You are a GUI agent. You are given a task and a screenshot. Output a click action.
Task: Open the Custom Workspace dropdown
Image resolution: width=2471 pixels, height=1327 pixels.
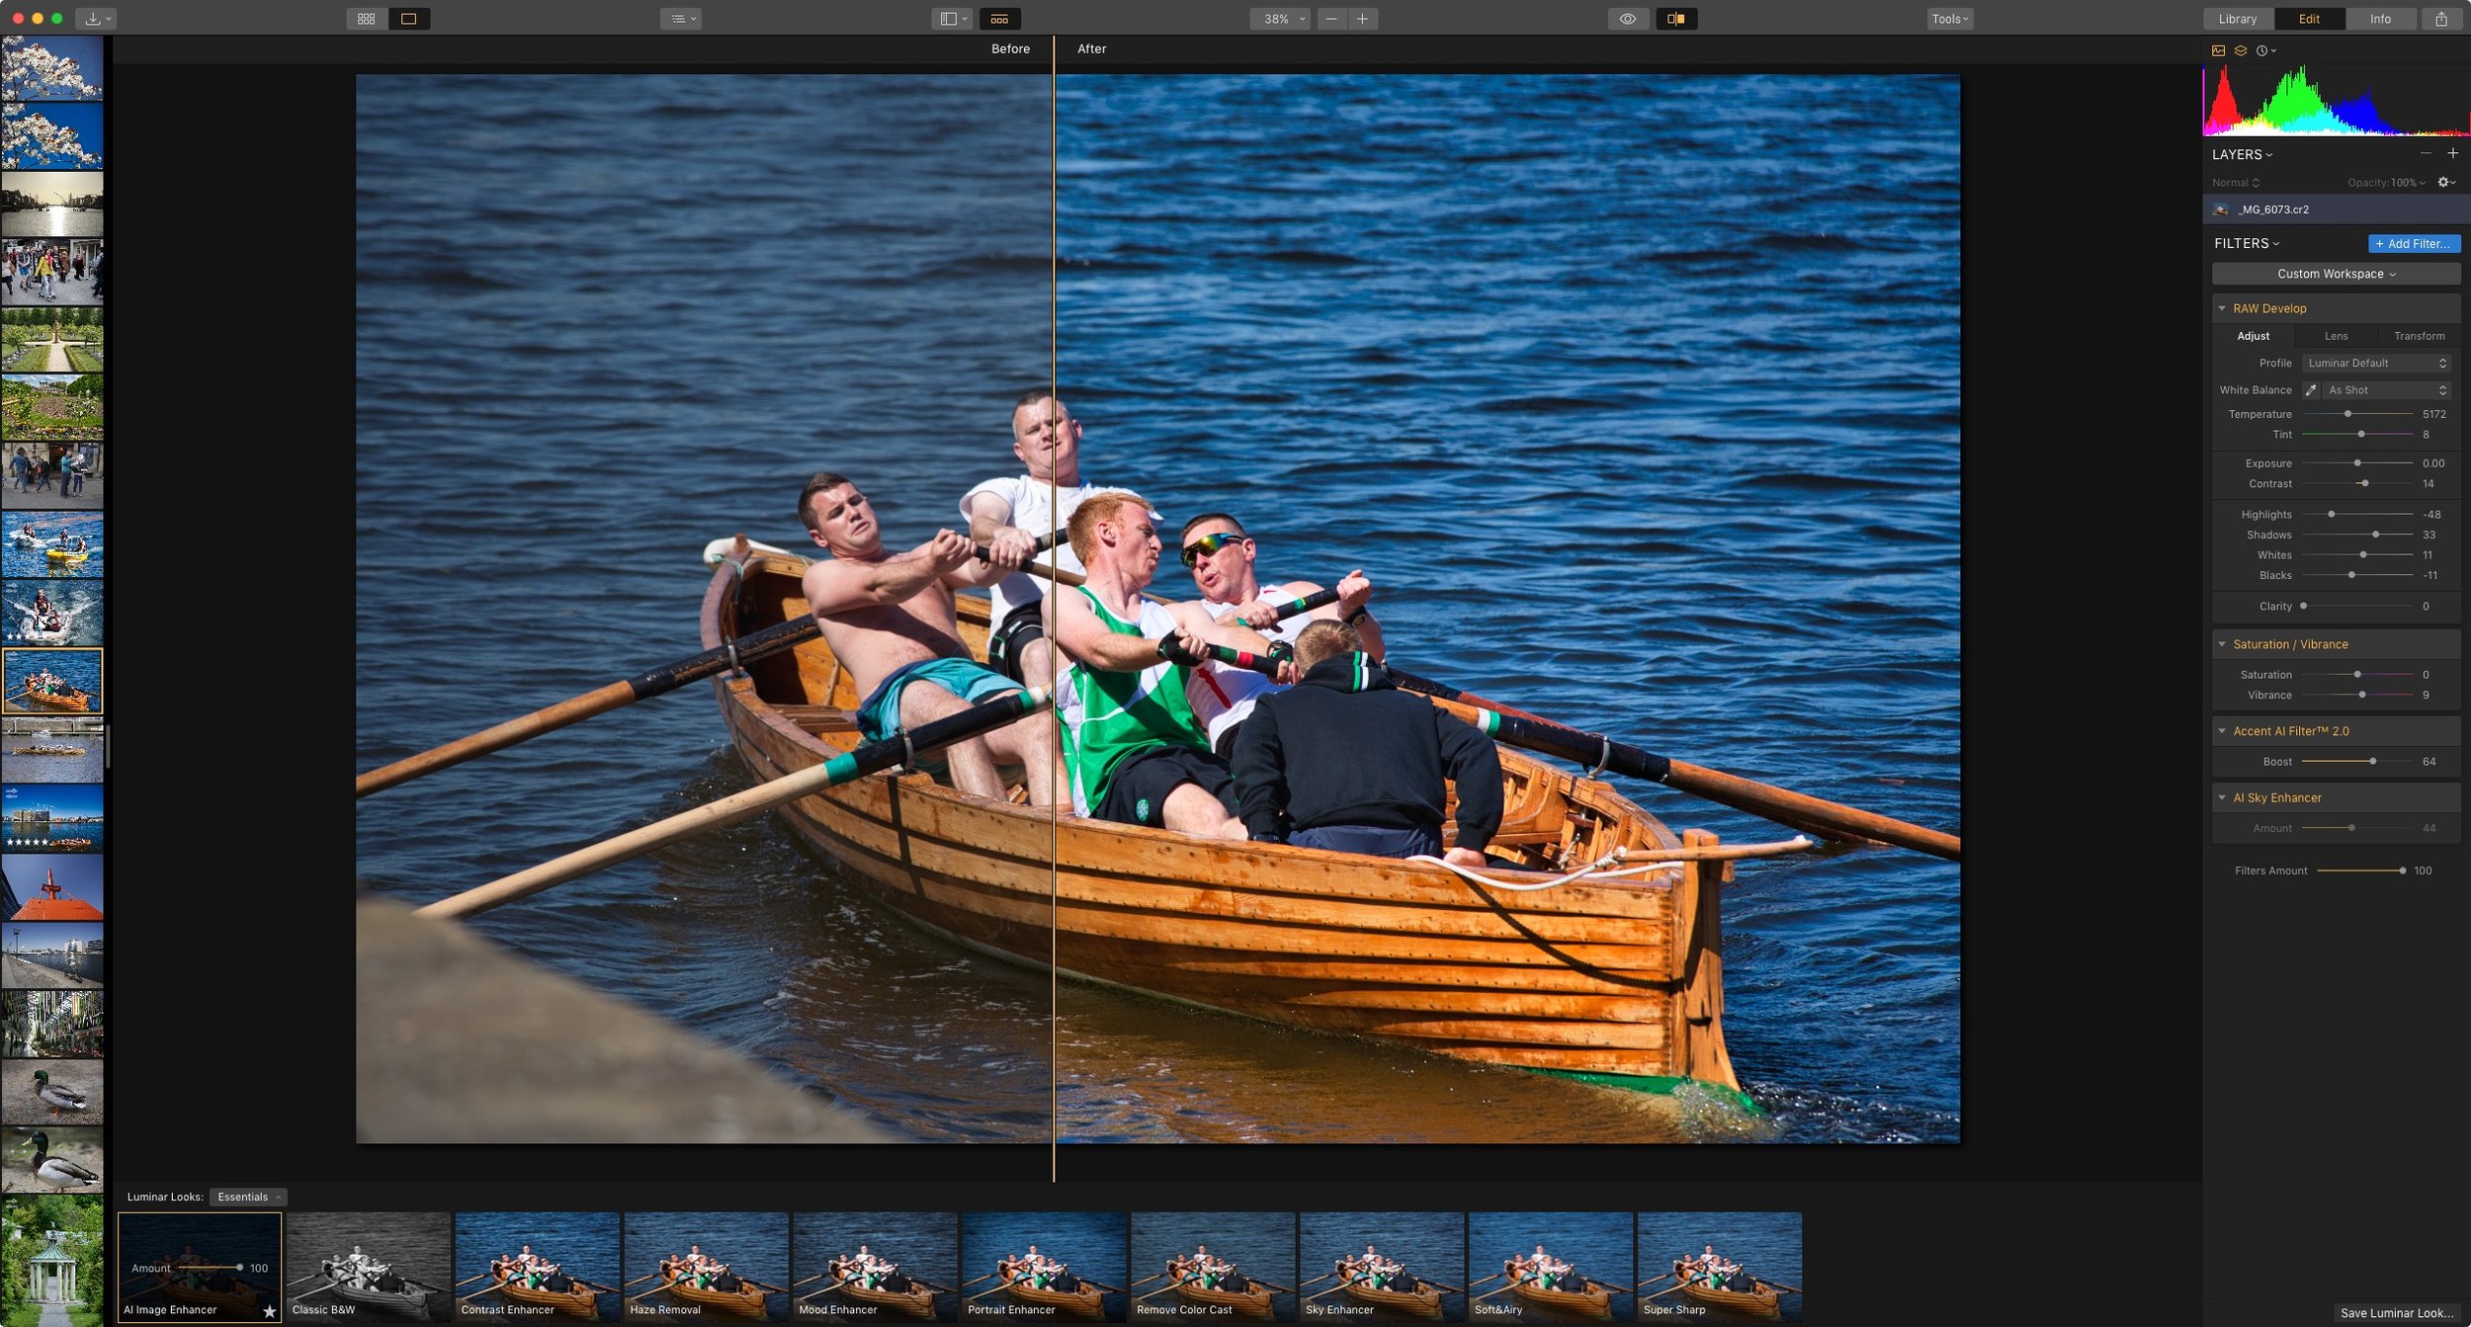pyautogui.click(x=2336, y=274)
